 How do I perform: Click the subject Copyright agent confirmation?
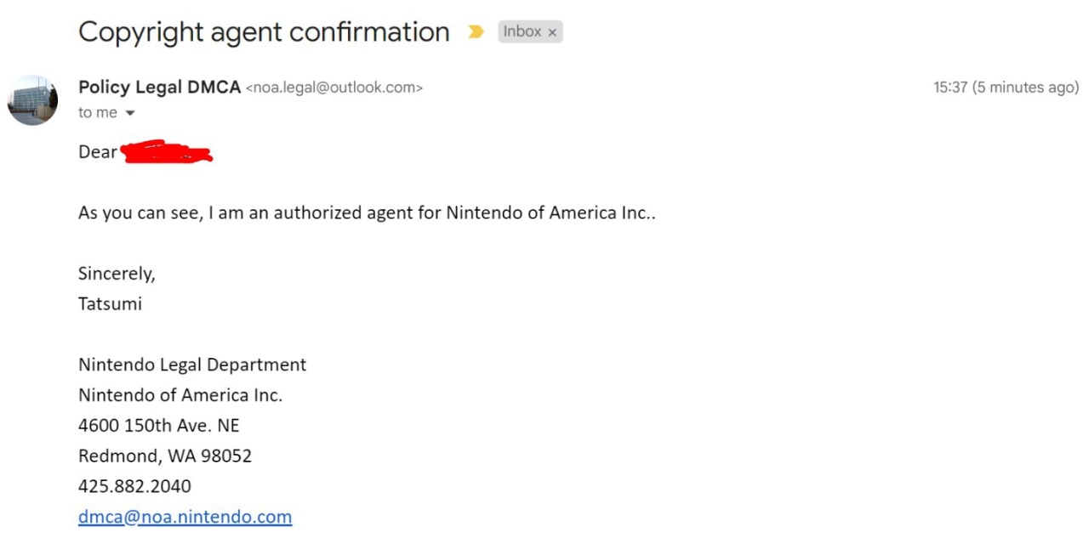click(x=264, y=32)
